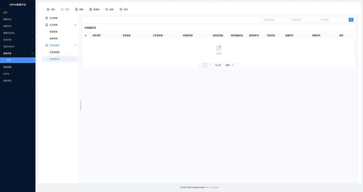Open 数据中台 sidebar menu item
363x192 pixels.
[18, 19]
